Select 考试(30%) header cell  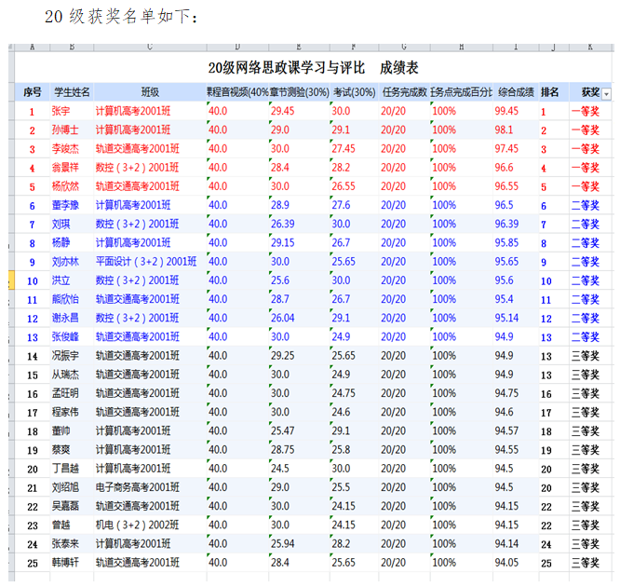(353, 92)
